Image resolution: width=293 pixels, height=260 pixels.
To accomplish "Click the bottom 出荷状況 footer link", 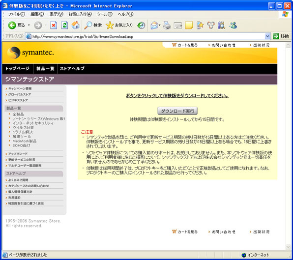I will click(262, 232).
